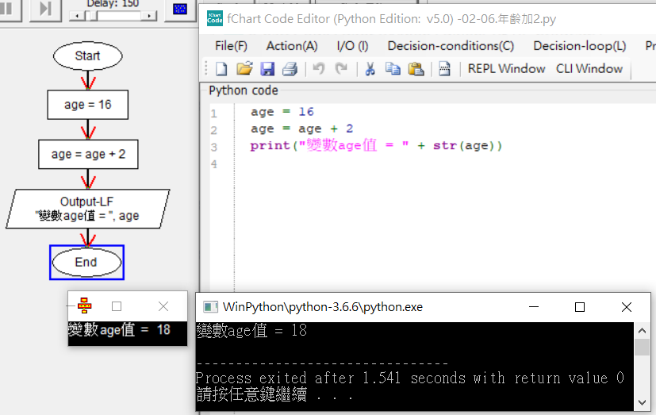Viewport: 656px width, 415px height.
Task: Click the document icon next to REPL Window
Action: [444, 68]
